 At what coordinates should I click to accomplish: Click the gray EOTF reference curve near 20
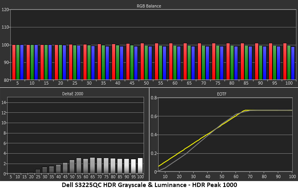click(x=179, y=159)
